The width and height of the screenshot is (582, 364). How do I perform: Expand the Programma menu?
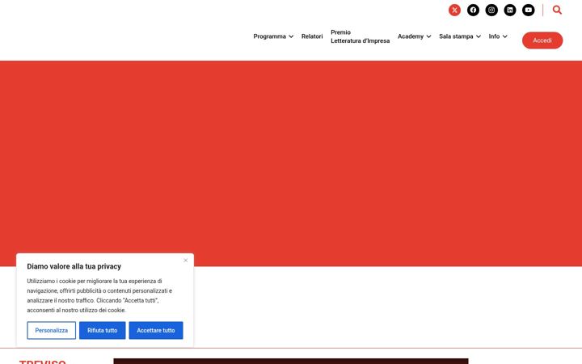coord(273,36)
